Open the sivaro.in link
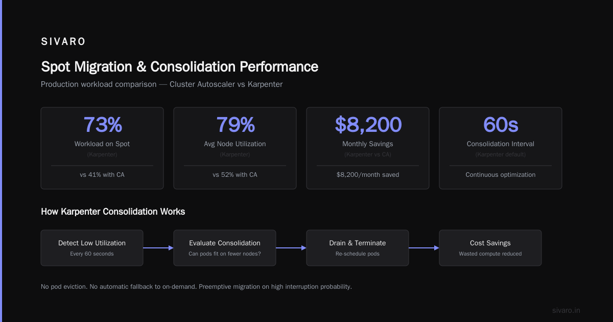The height and width of the screenshot is (322, 613). point(567,310)
